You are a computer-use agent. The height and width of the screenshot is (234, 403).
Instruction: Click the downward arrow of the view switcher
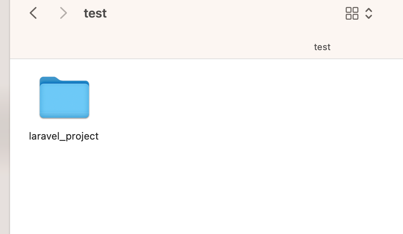point(369,17)
